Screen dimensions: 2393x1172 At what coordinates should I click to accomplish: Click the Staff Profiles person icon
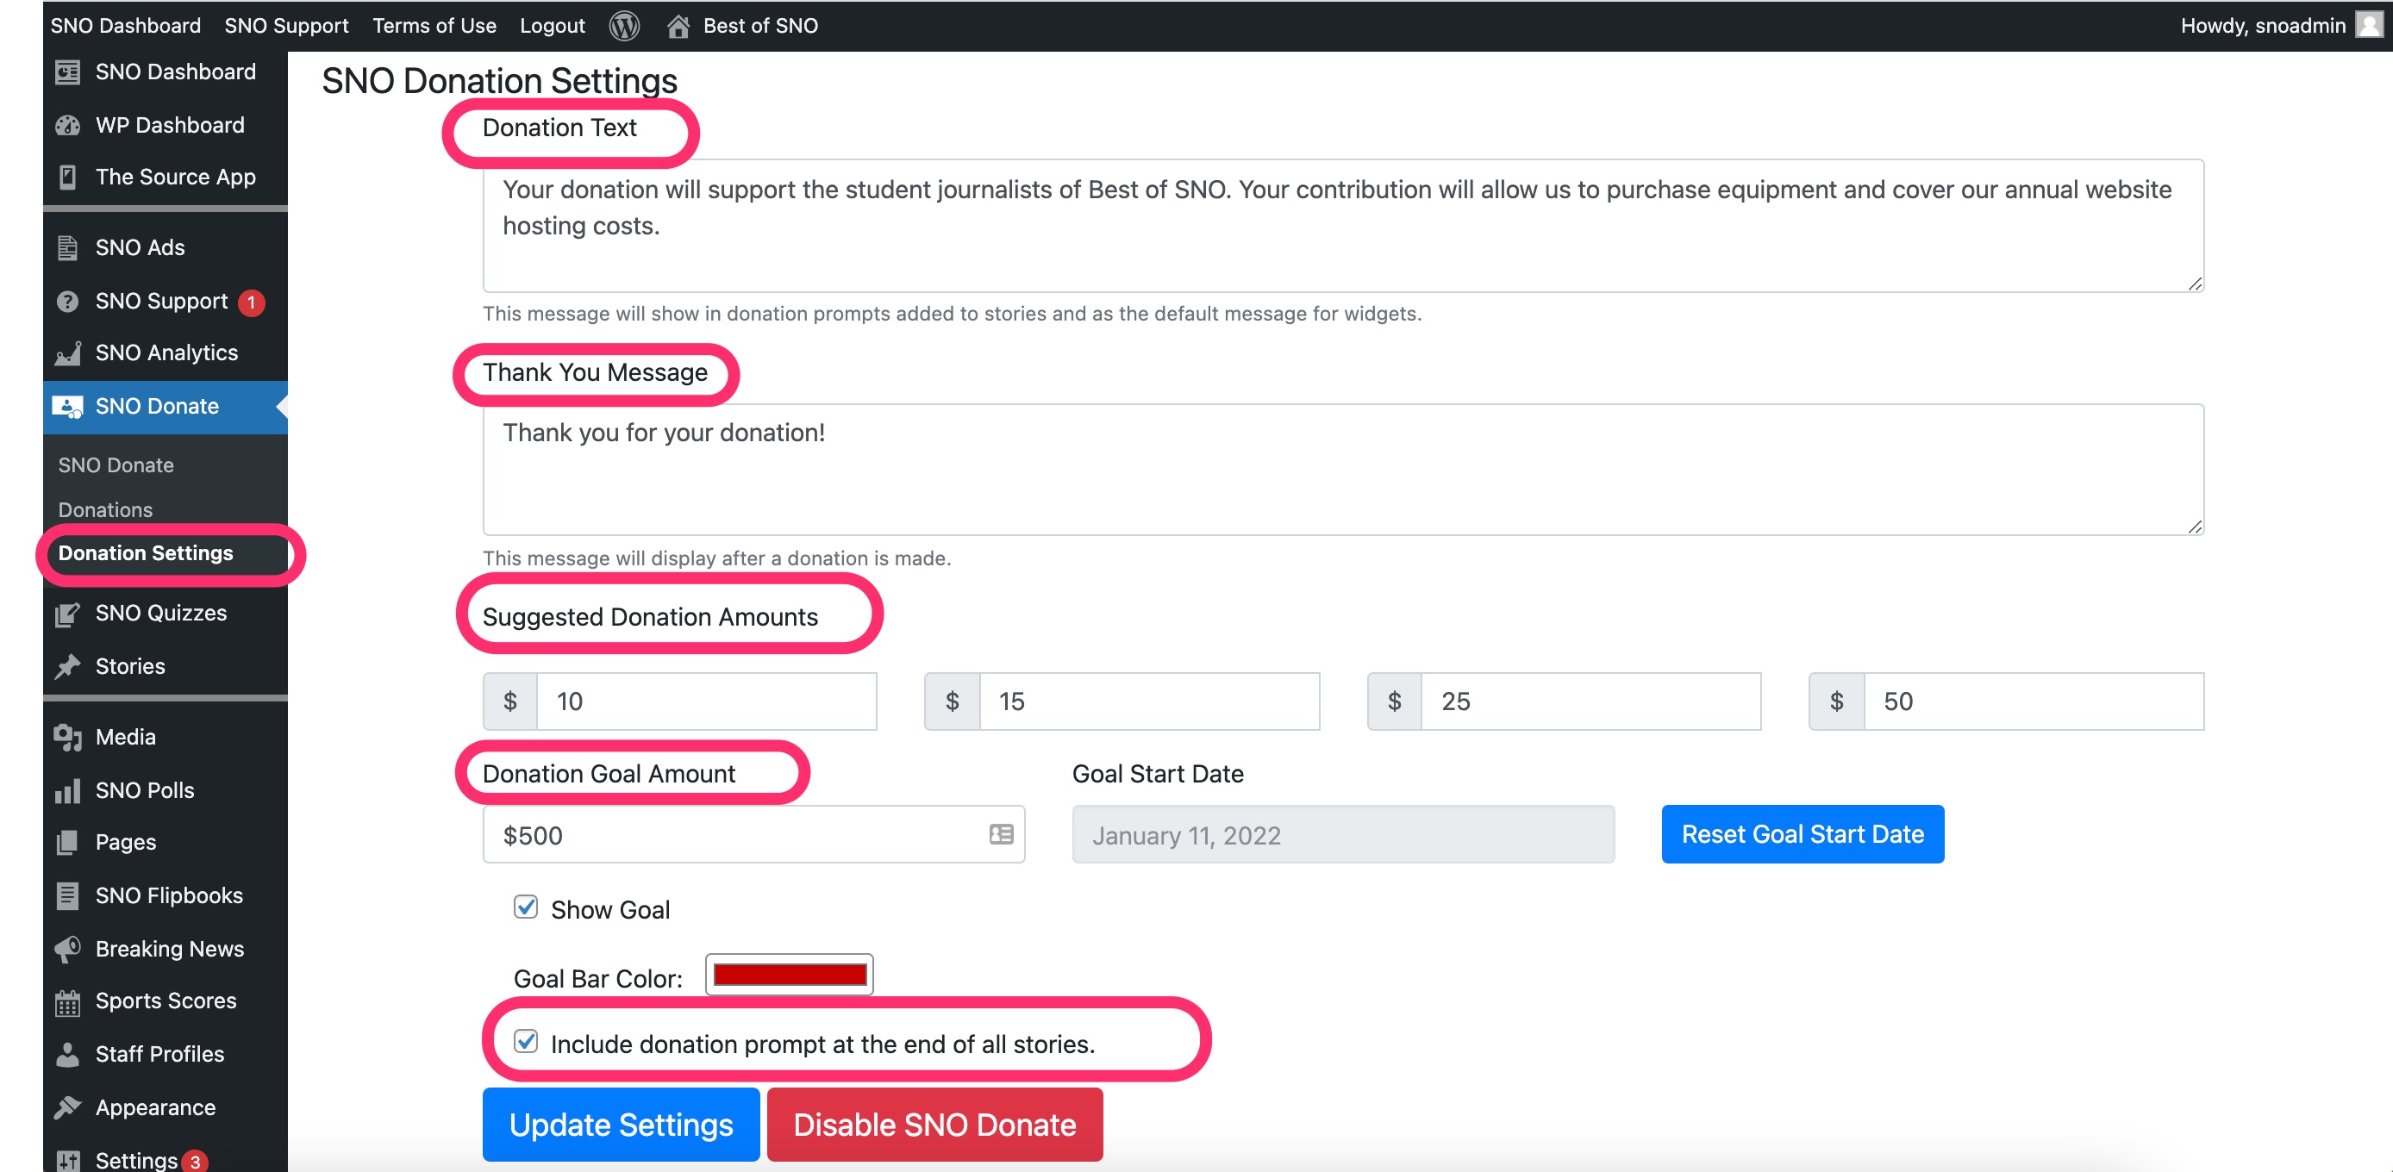(68, 1055)
